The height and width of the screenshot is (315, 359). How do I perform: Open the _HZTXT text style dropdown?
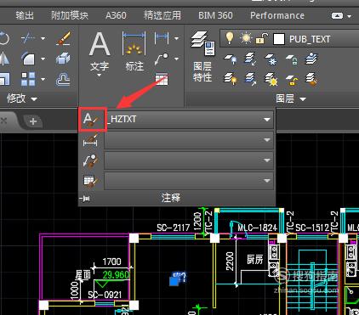tap(190, 120)
